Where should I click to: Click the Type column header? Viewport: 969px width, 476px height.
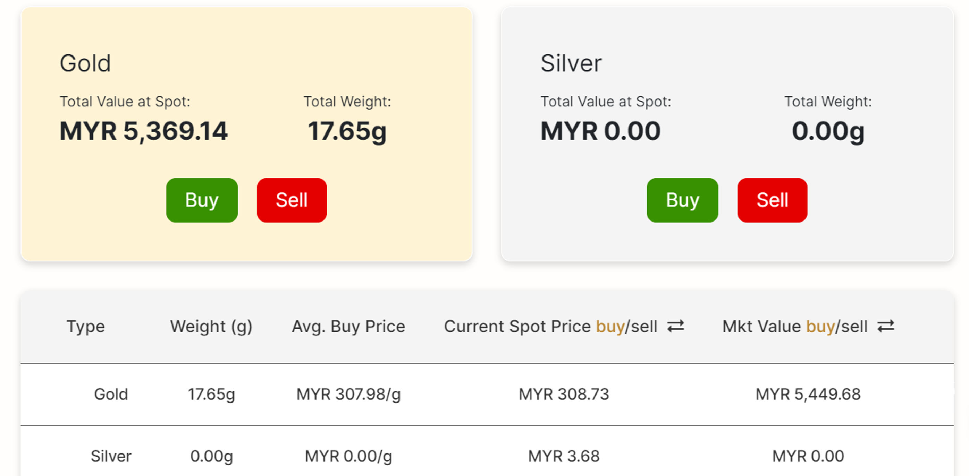(85, 326)
